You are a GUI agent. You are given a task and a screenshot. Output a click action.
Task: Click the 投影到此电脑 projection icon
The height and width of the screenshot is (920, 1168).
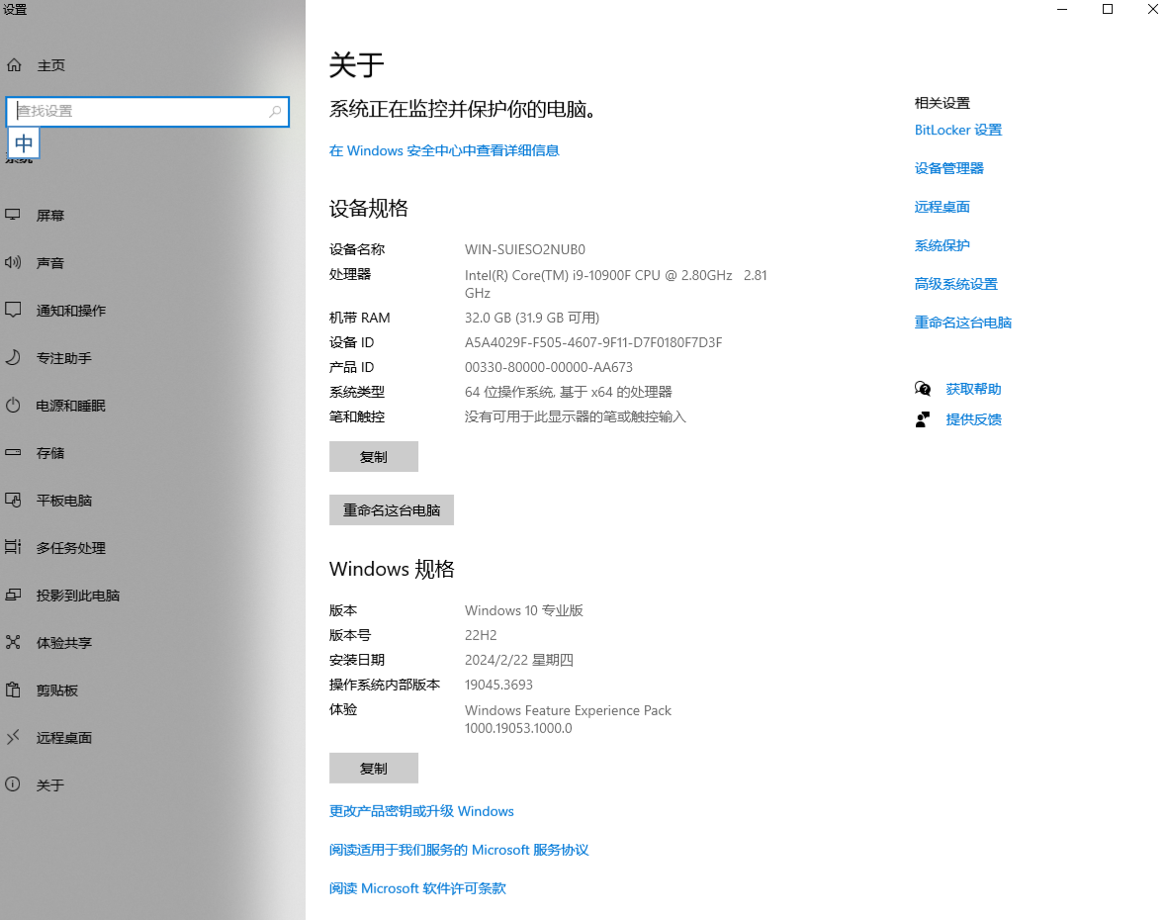pos(13,595)
